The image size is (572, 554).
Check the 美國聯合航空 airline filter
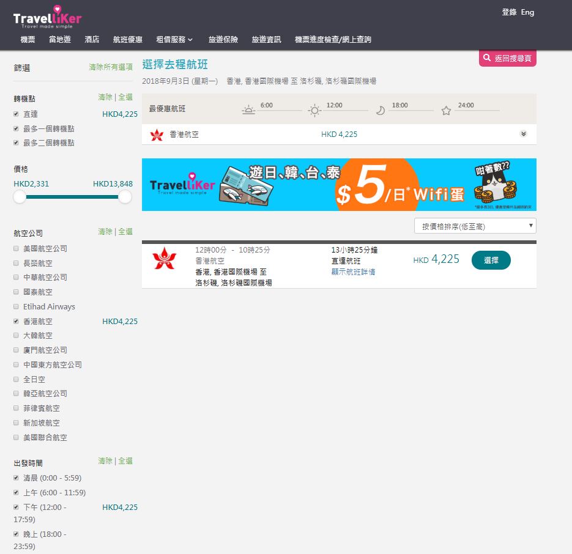coord(16,437)
